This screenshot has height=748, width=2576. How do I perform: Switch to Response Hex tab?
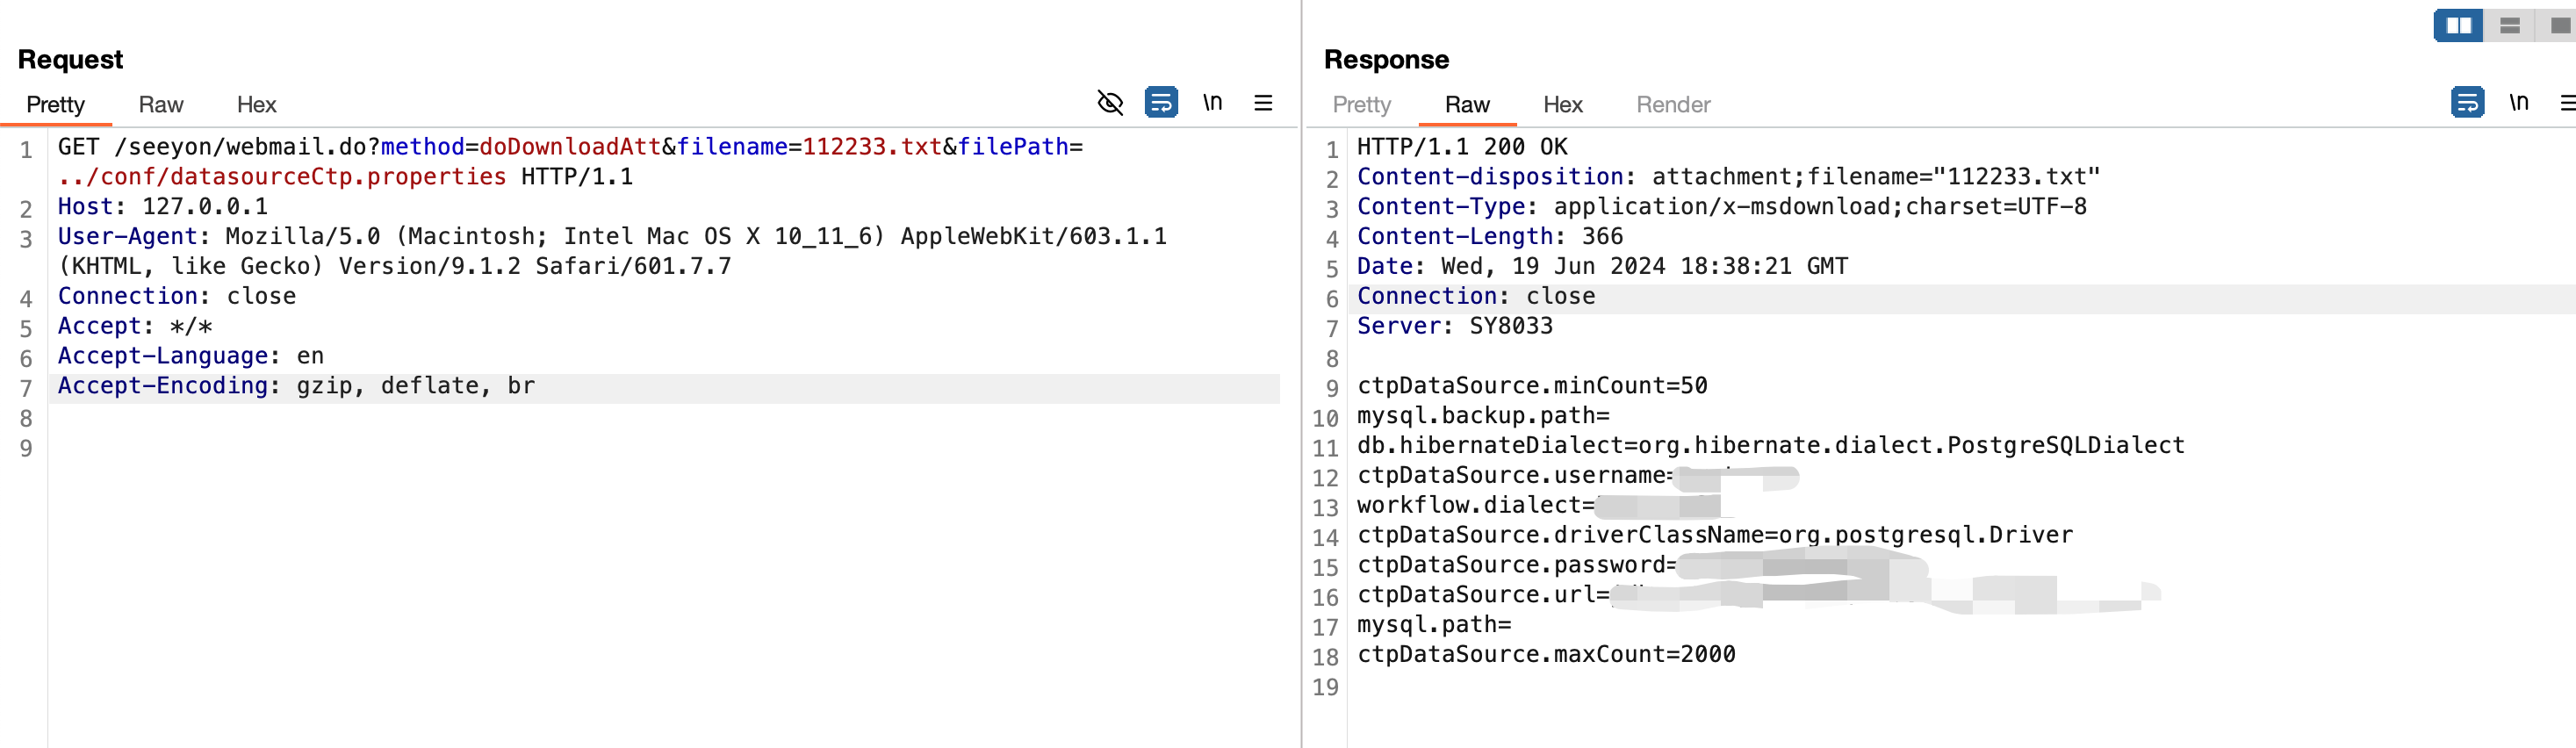pos(1562,105)
